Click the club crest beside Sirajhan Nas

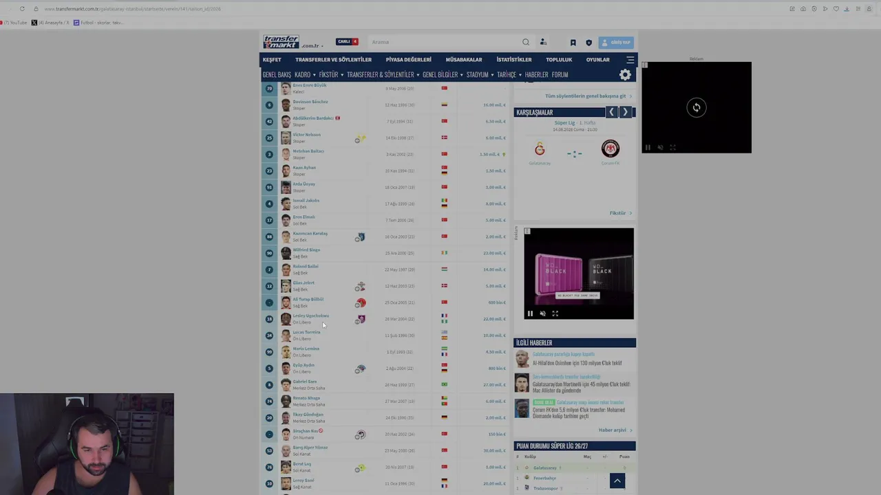(x=360, y=435)
